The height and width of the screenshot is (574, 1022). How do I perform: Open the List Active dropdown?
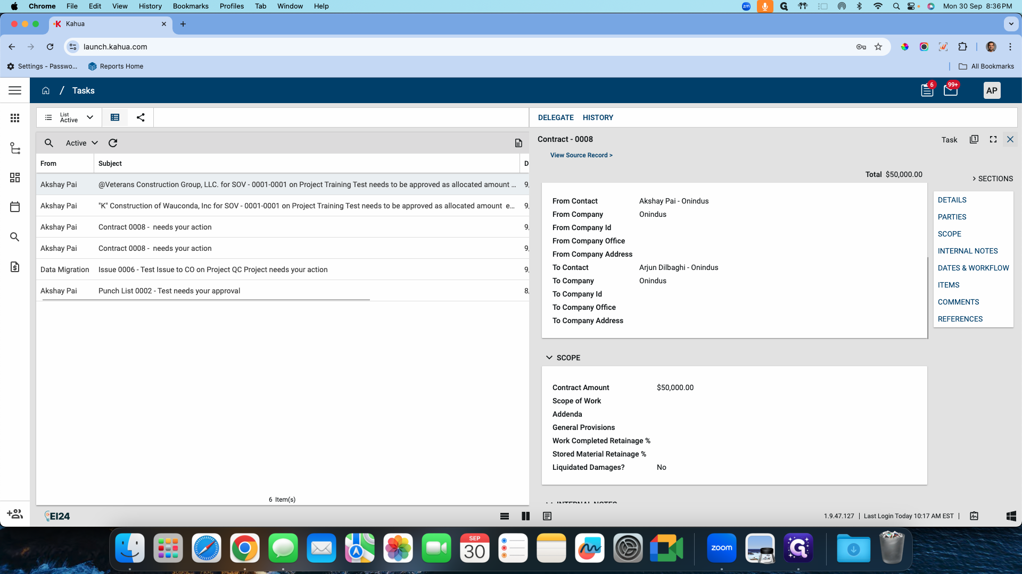click(69, 117)
